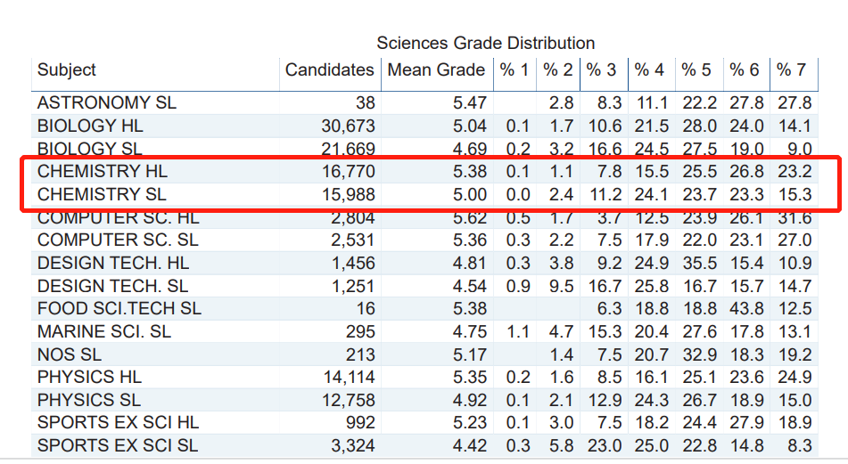848x464 pixels.
Task: Select the PHYSICS HL row label
Action: point(89,378)
